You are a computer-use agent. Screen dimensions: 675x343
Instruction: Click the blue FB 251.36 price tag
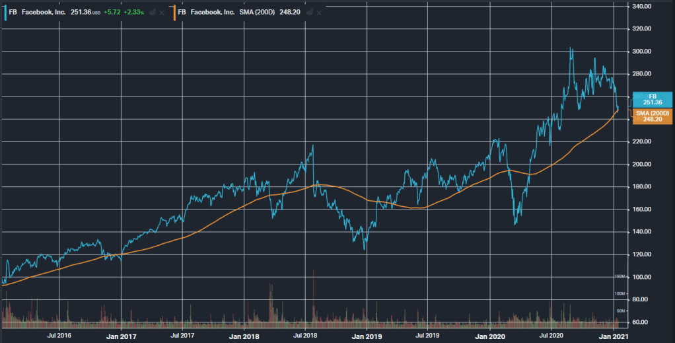coord(653,100)
